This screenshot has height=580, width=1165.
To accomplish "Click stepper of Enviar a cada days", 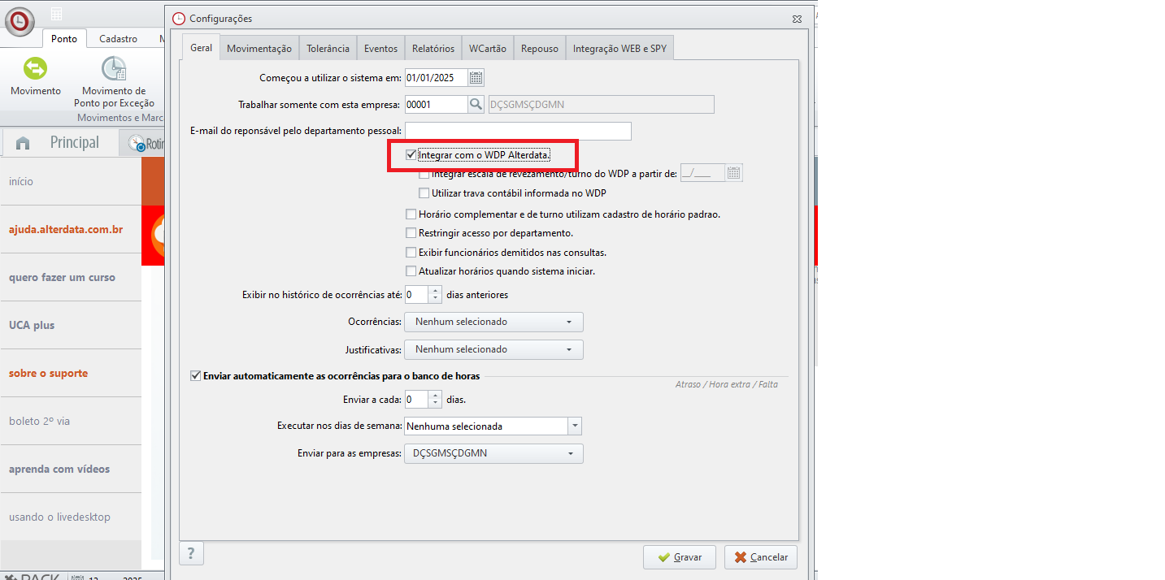I will [x=435, y=400].
